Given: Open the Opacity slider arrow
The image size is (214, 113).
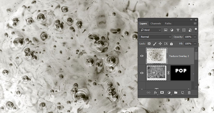Looking at the screenshot, I should coord(195,37).
